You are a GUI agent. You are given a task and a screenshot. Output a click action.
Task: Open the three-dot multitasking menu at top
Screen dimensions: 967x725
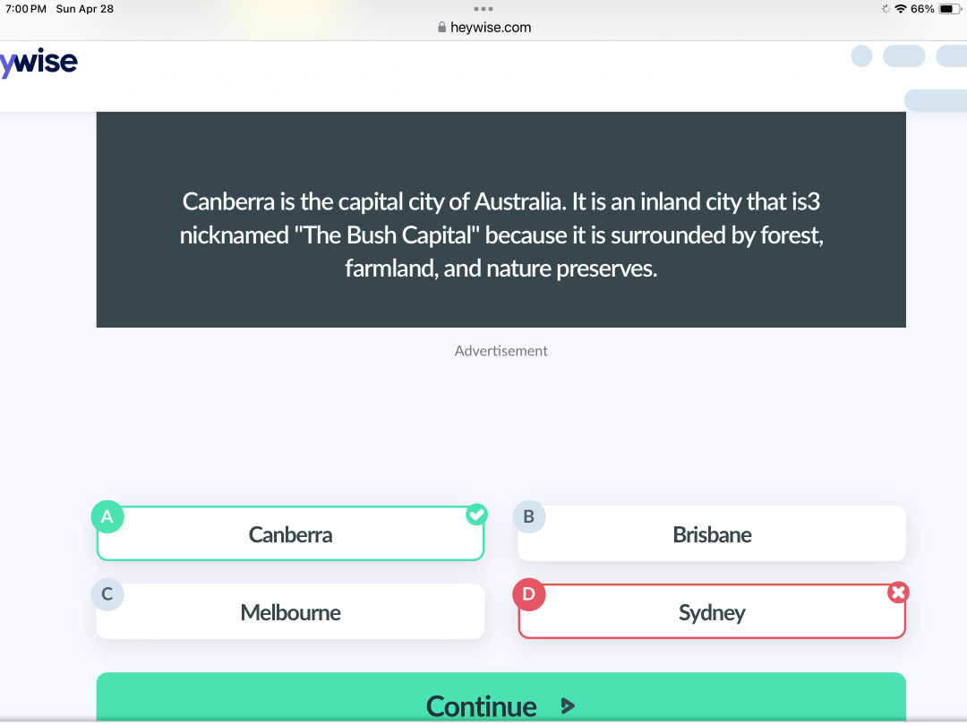(x=483, y=9)
